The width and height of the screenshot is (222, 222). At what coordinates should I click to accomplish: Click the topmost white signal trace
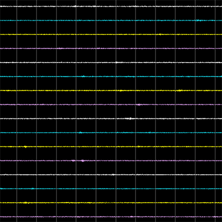pyautogui.click(x=111, y=6)
